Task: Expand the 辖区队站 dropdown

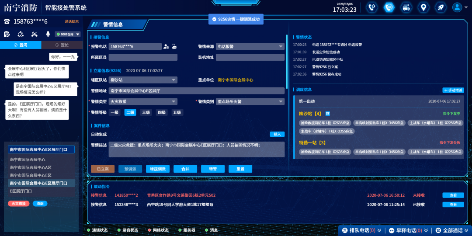Action: point(143,80)
